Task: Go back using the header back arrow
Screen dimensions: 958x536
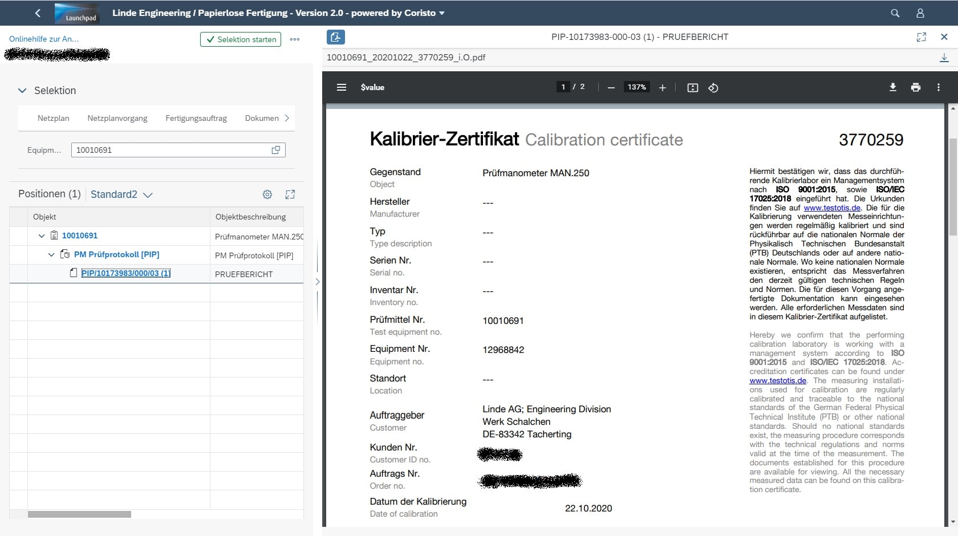Action: point(38,13)
